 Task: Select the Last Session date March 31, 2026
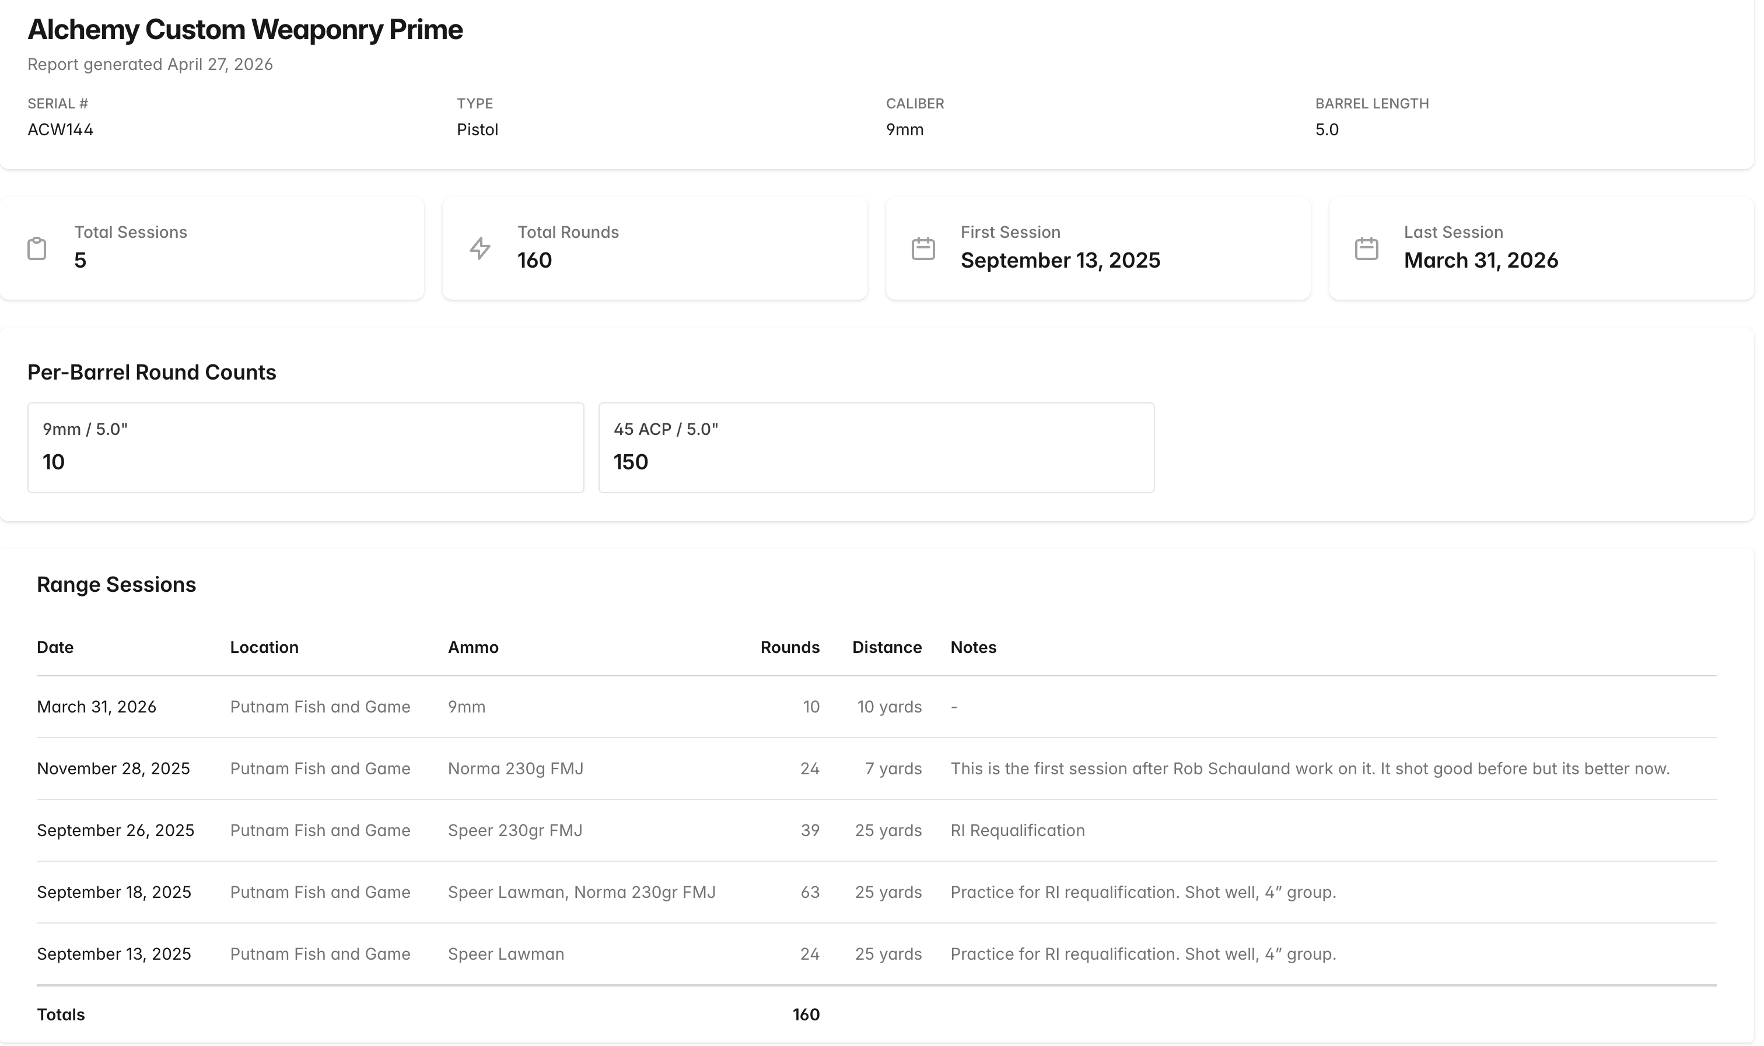[1480, 261]
